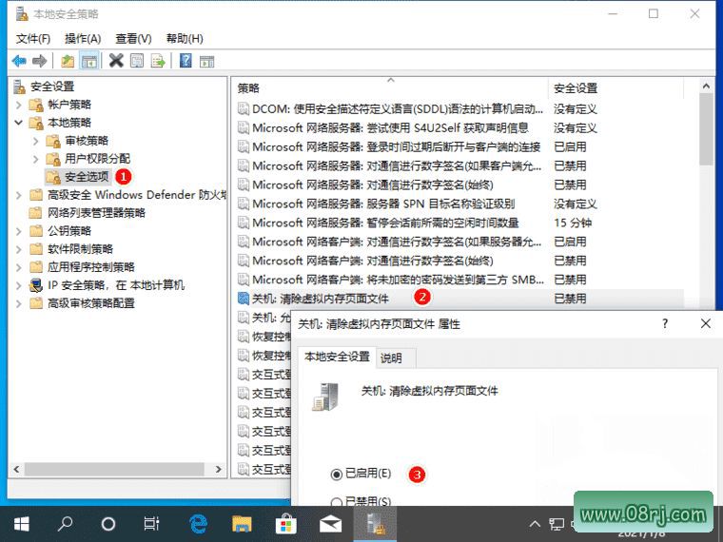
Task: Expand the 帐户策略 tree node
Action: [x=18, y=105]
